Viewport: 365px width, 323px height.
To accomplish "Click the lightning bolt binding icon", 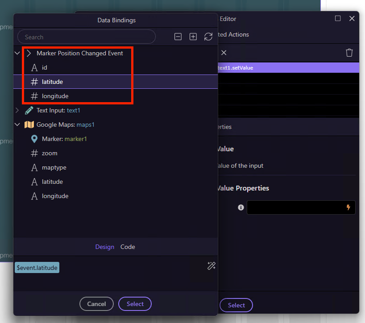I will [x=348, y=207].
